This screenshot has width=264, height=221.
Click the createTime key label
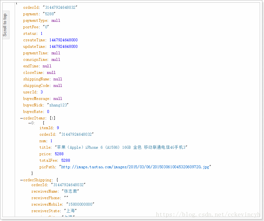coord(34,40)
